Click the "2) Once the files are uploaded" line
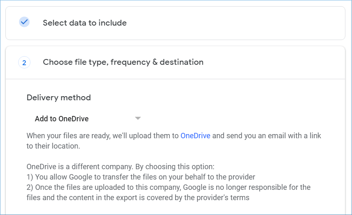Viewport: 352px width, 215px height. (x=168, y=187)
